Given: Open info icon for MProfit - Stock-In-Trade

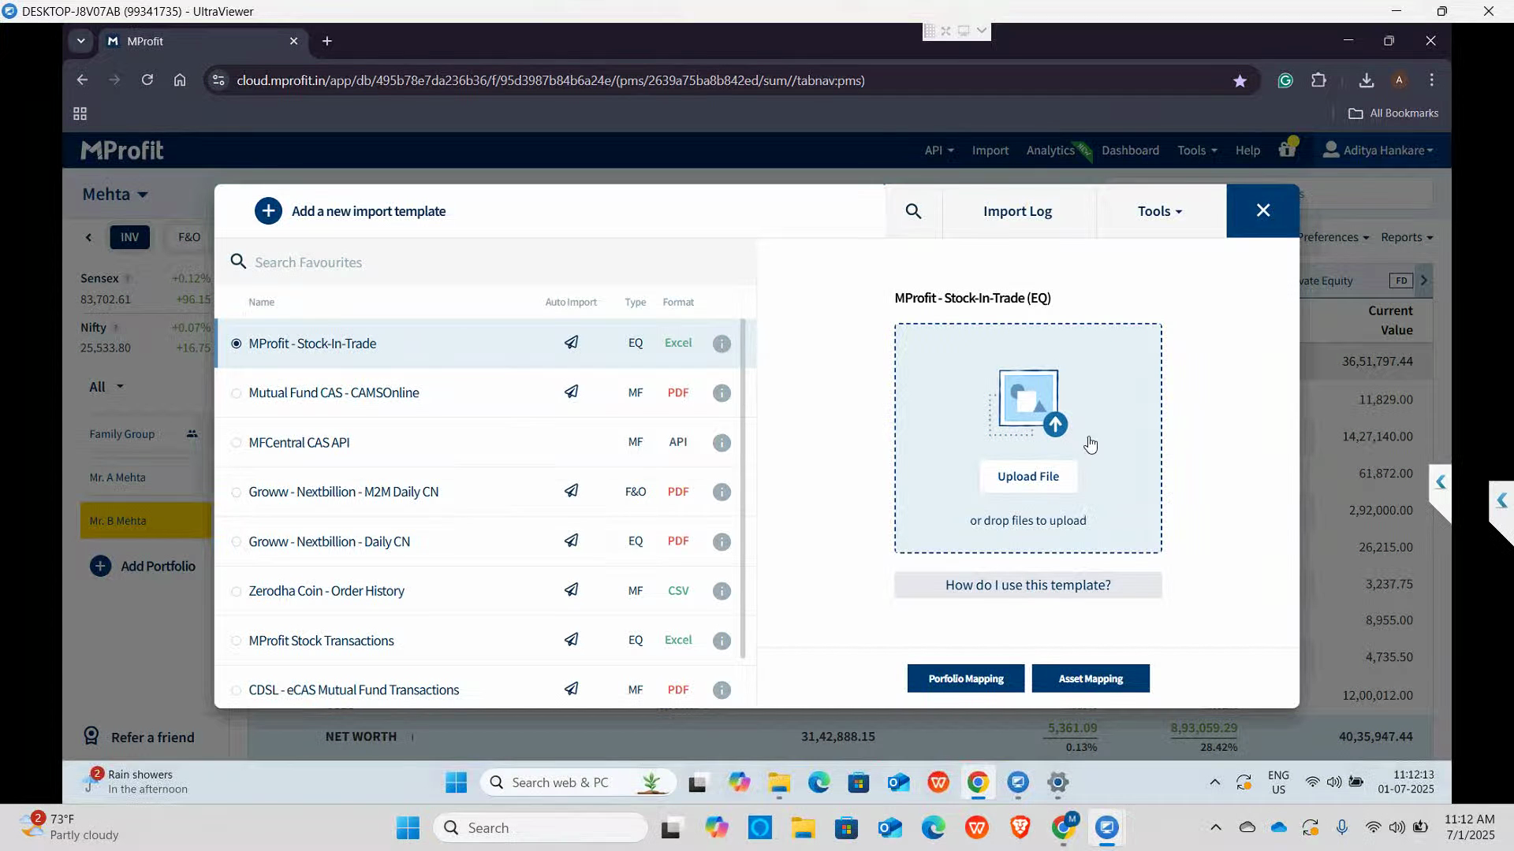Looking at the screenshot, I should pos(722,344).
